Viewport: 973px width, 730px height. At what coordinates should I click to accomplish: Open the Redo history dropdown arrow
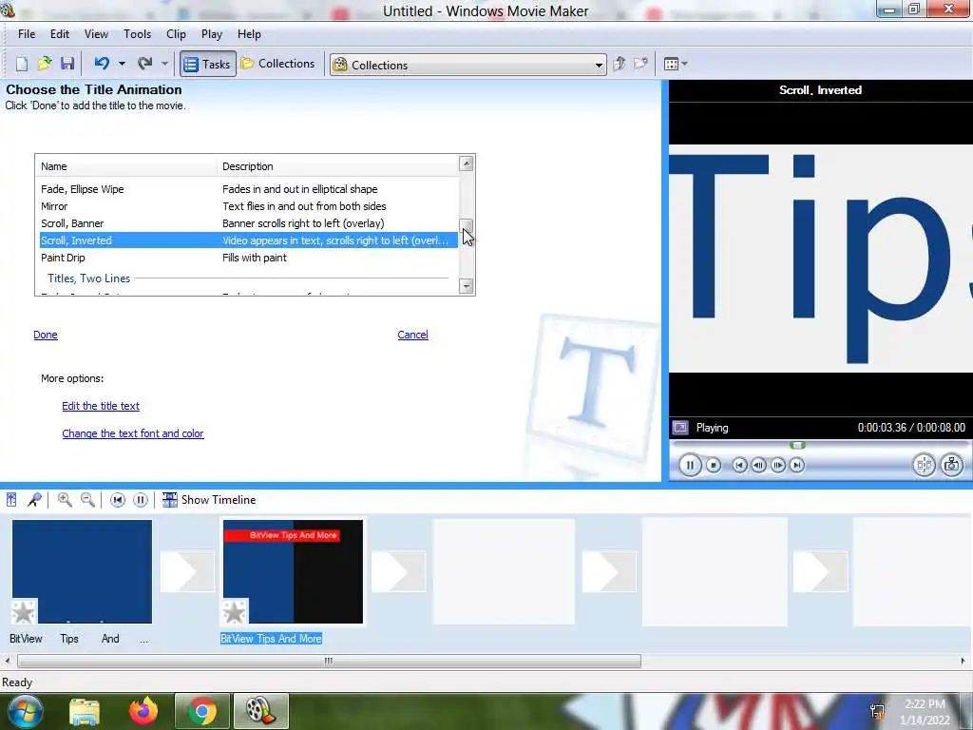164,64
